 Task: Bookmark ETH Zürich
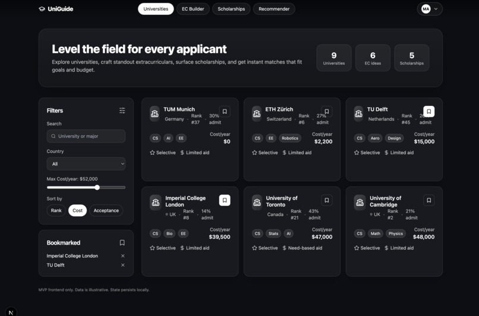[x=326, y=111]
